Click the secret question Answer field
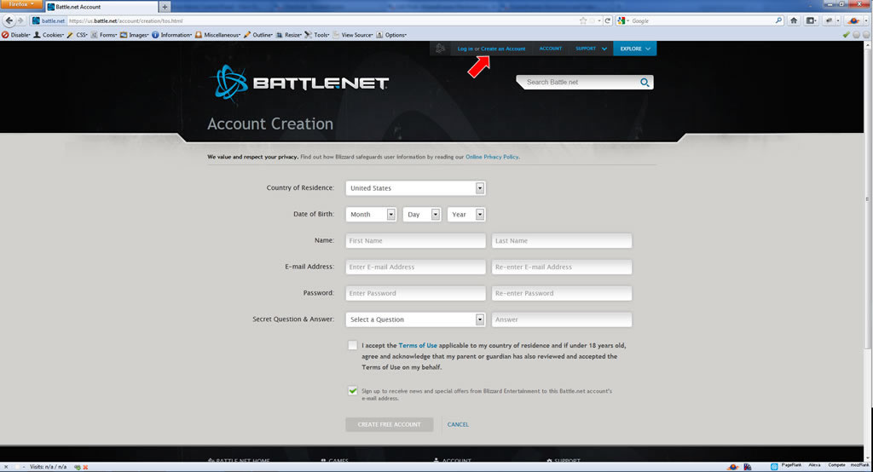 [562, 319]
